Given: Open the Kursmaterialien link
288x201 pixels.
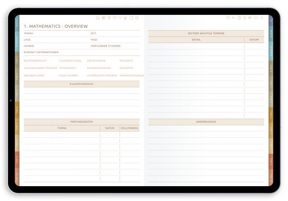Looking at the screenshot, I should tap(99, 68).
